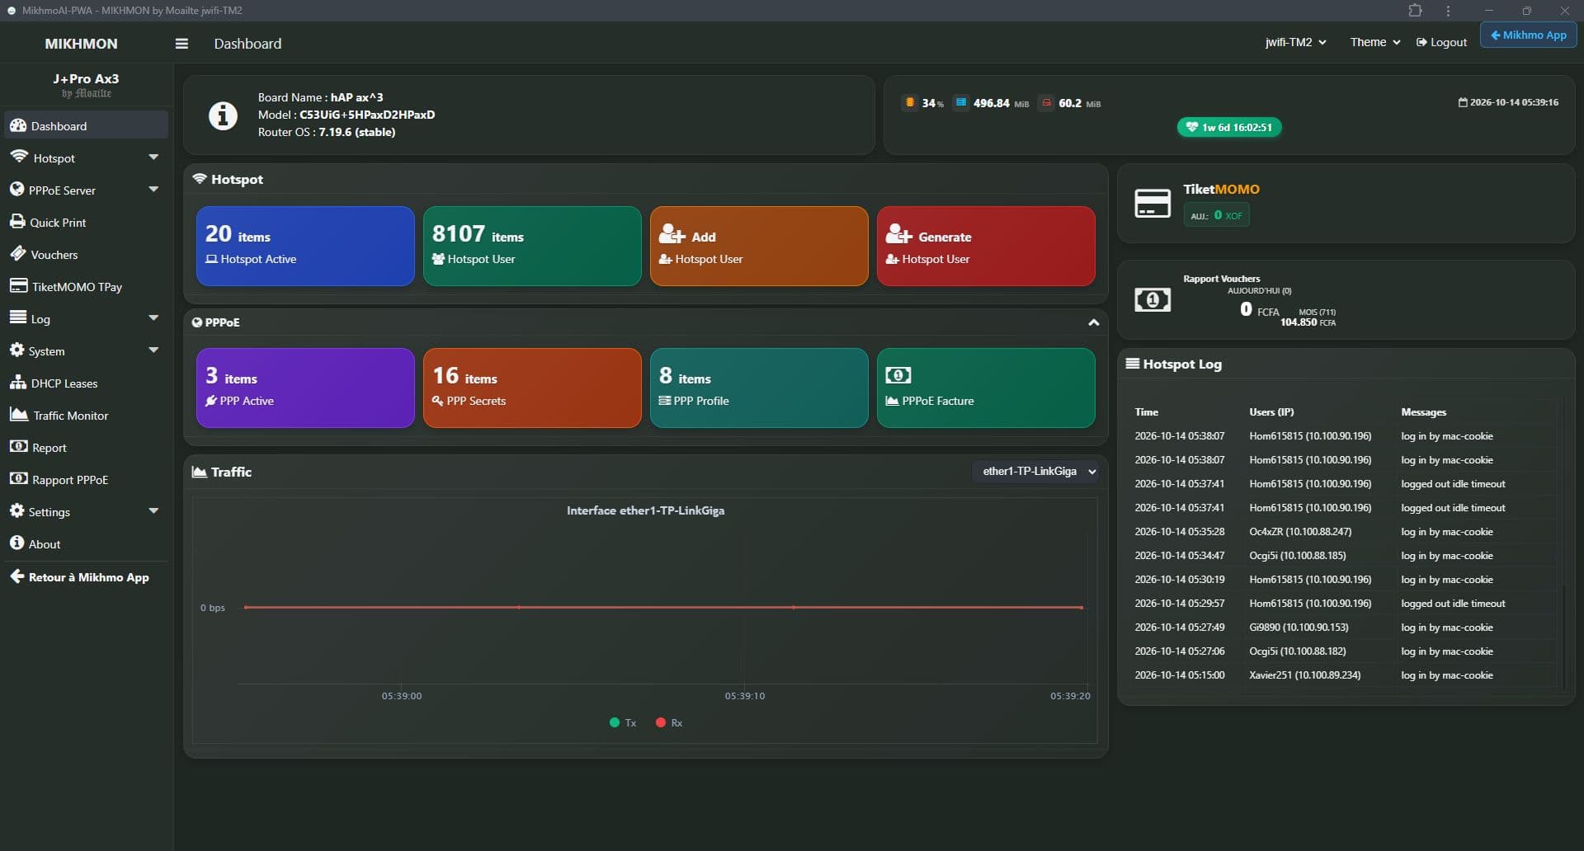Open the 8 items PPP Profile card
This screenshot has height=851, width=1584.
coord(759,388)
